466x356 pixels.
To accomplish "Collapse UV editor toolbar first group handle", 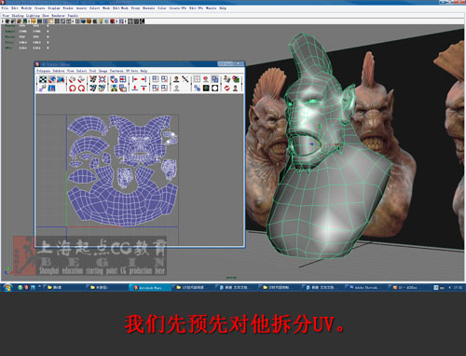I will click(x=37, y=84).
